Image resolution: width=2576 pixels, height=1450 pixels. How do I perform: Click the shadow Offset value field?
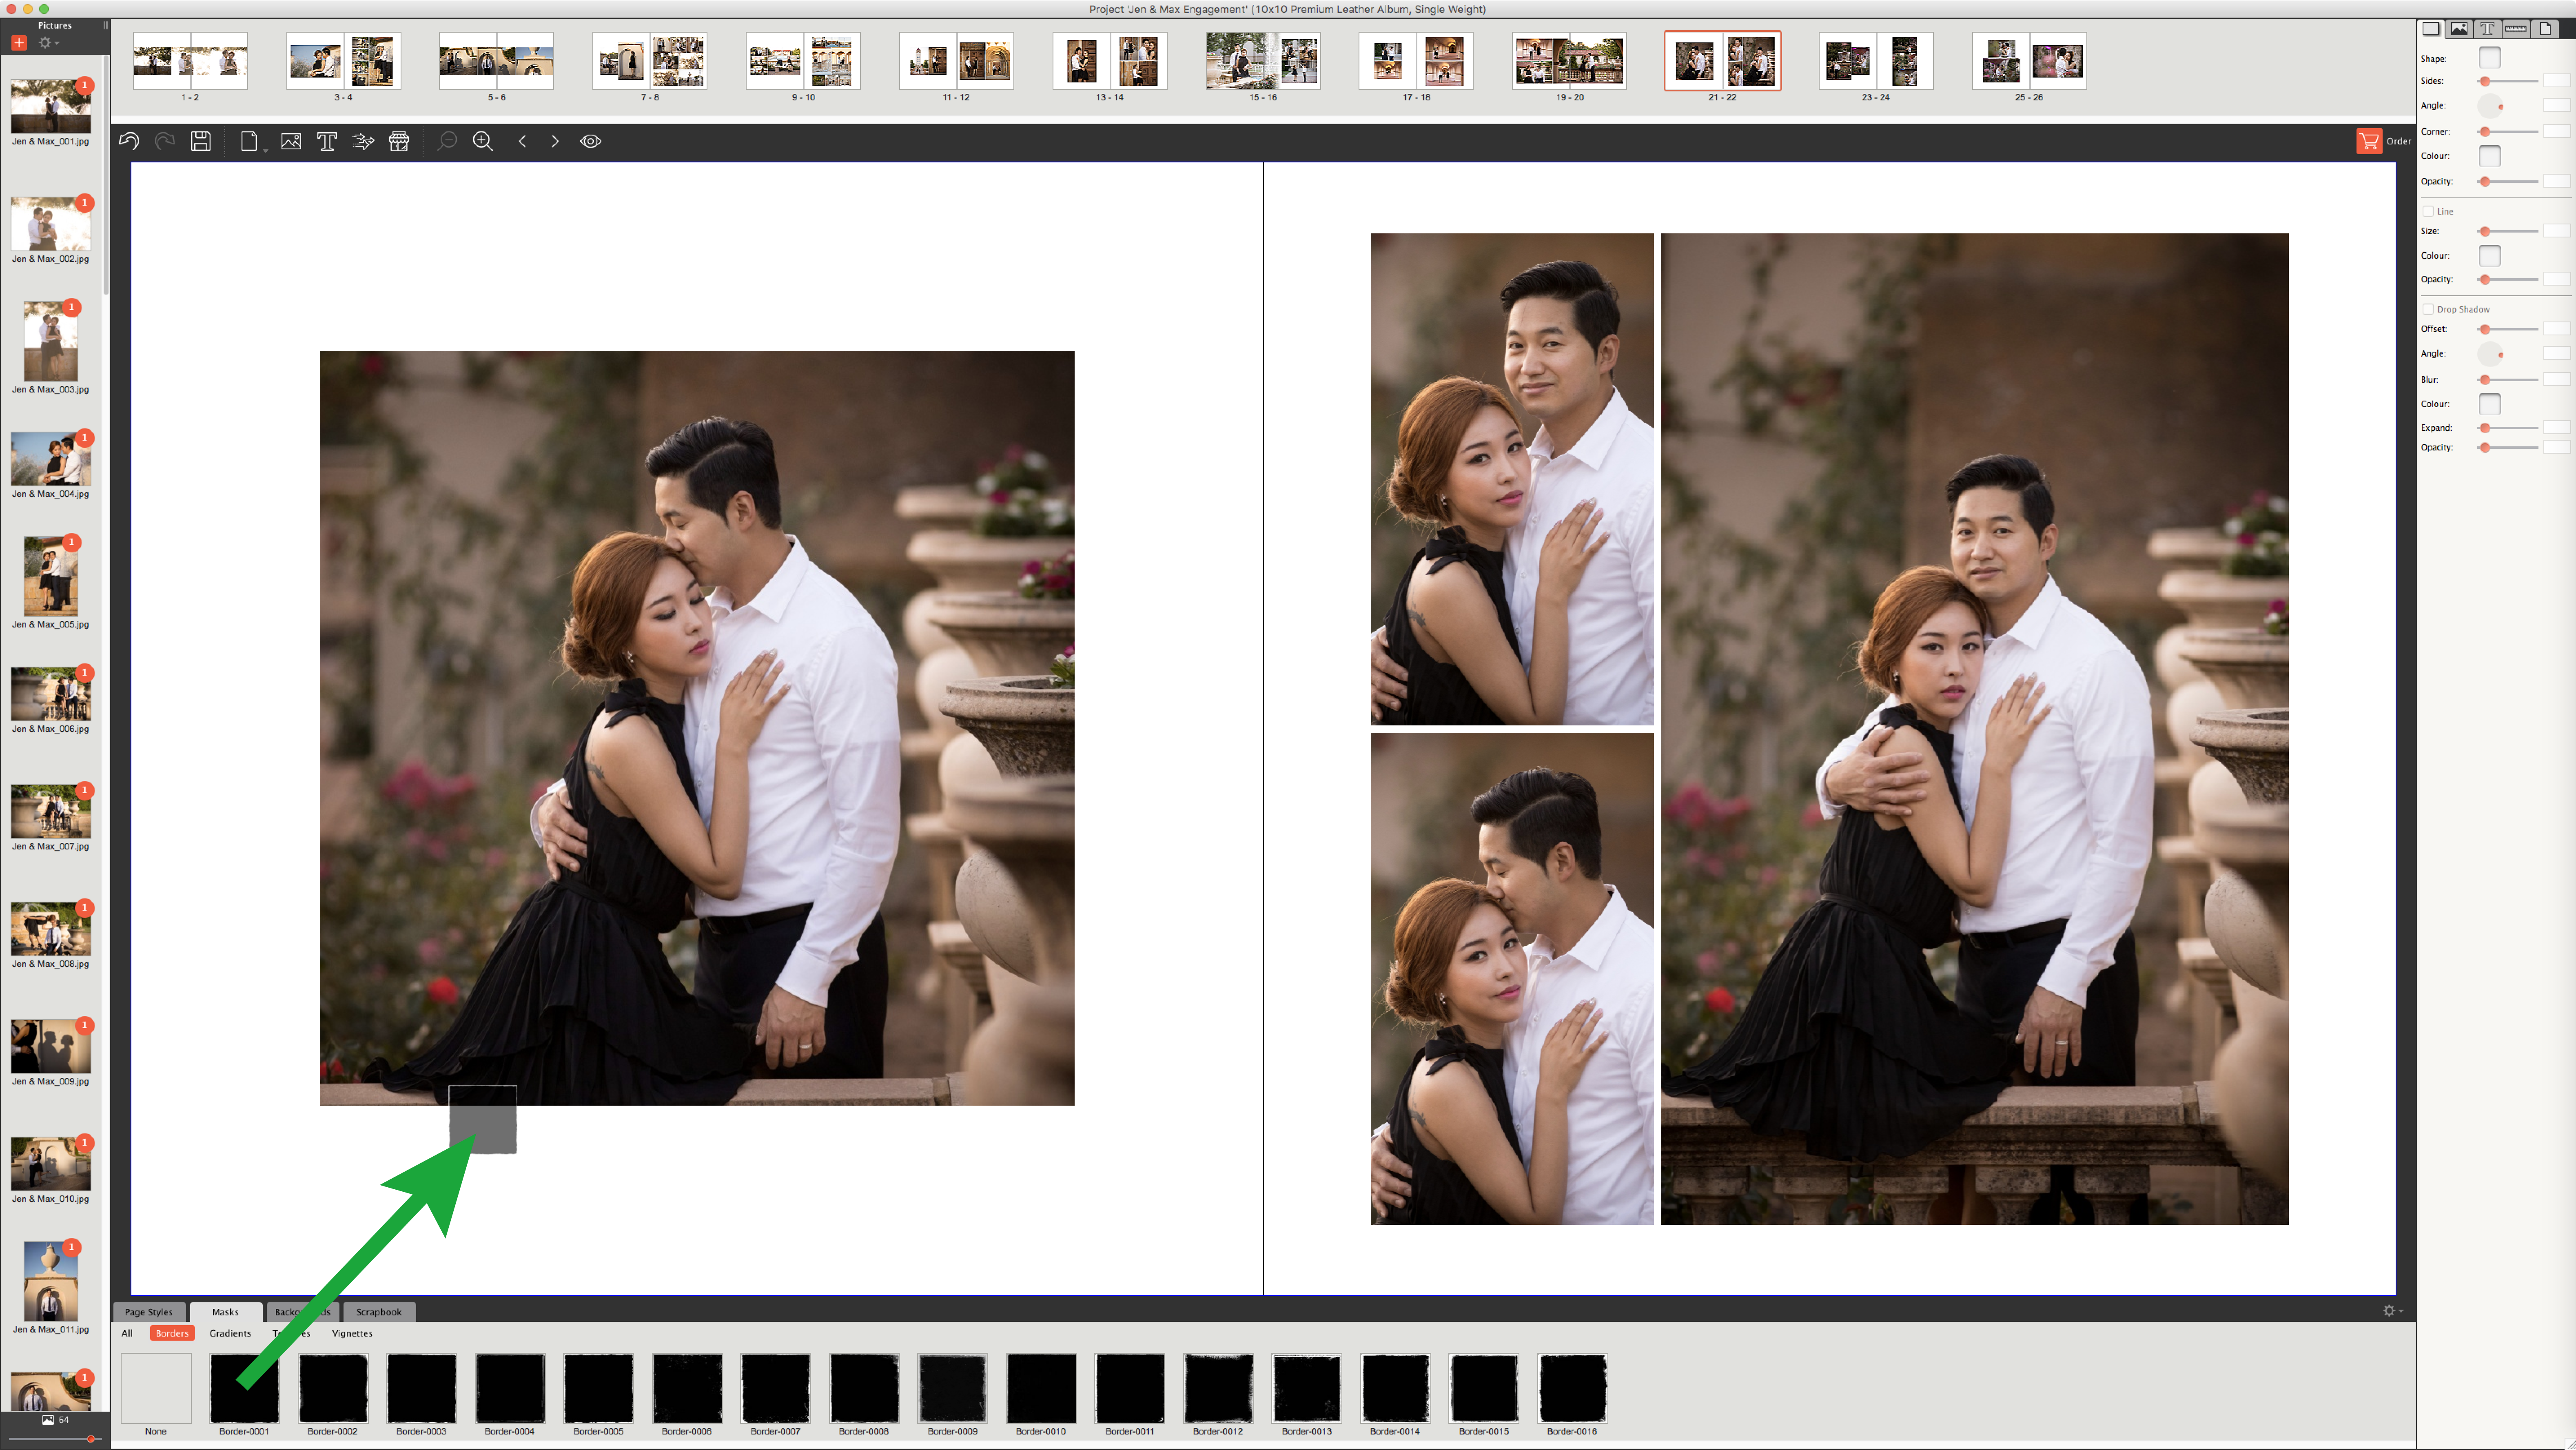2556,329
